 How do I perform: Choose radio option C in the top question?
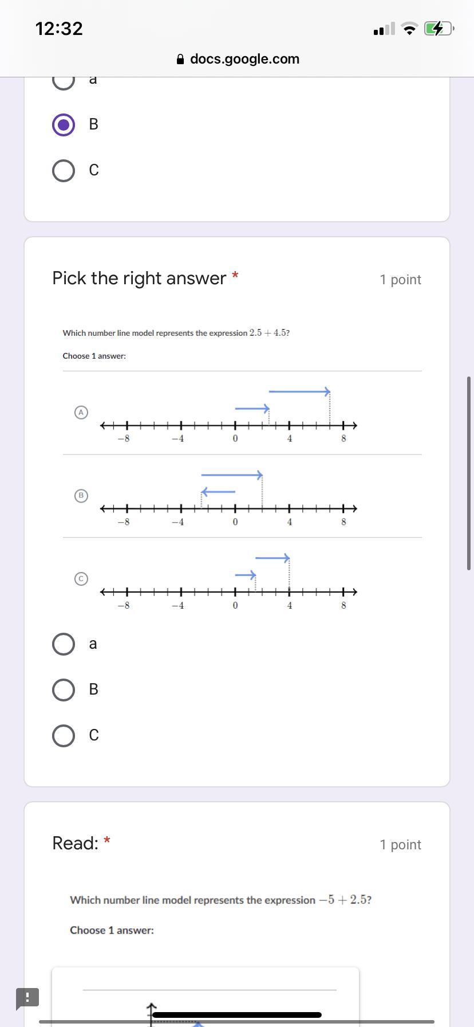tap(64, 170)
